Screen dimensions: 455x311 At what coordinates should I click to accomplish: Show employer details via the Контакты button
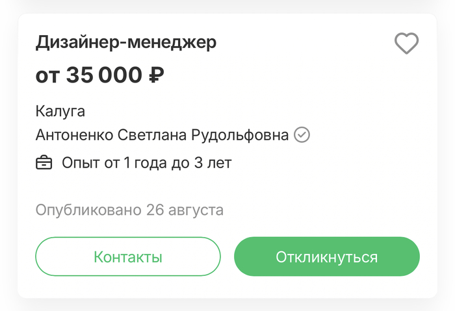[x=128, y=256]
